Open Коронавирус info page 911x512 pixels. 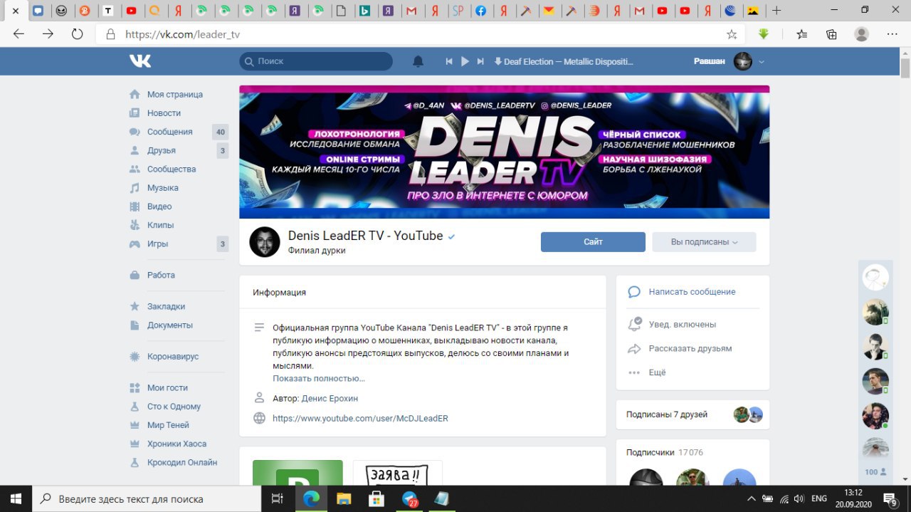173,356
